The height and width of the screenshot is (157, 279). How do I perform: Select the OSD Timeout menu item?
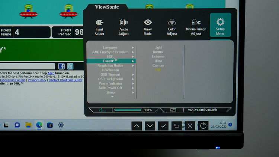pos(110,74)
